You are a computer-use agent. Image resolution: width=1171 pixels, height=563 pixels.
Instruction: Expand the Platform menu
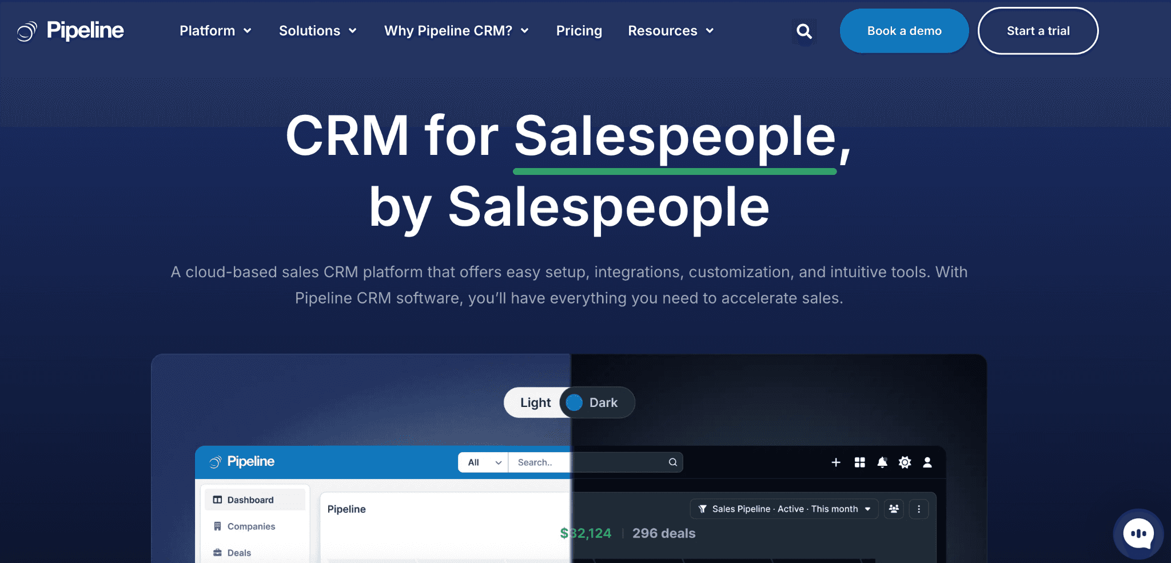coord(216,31)
